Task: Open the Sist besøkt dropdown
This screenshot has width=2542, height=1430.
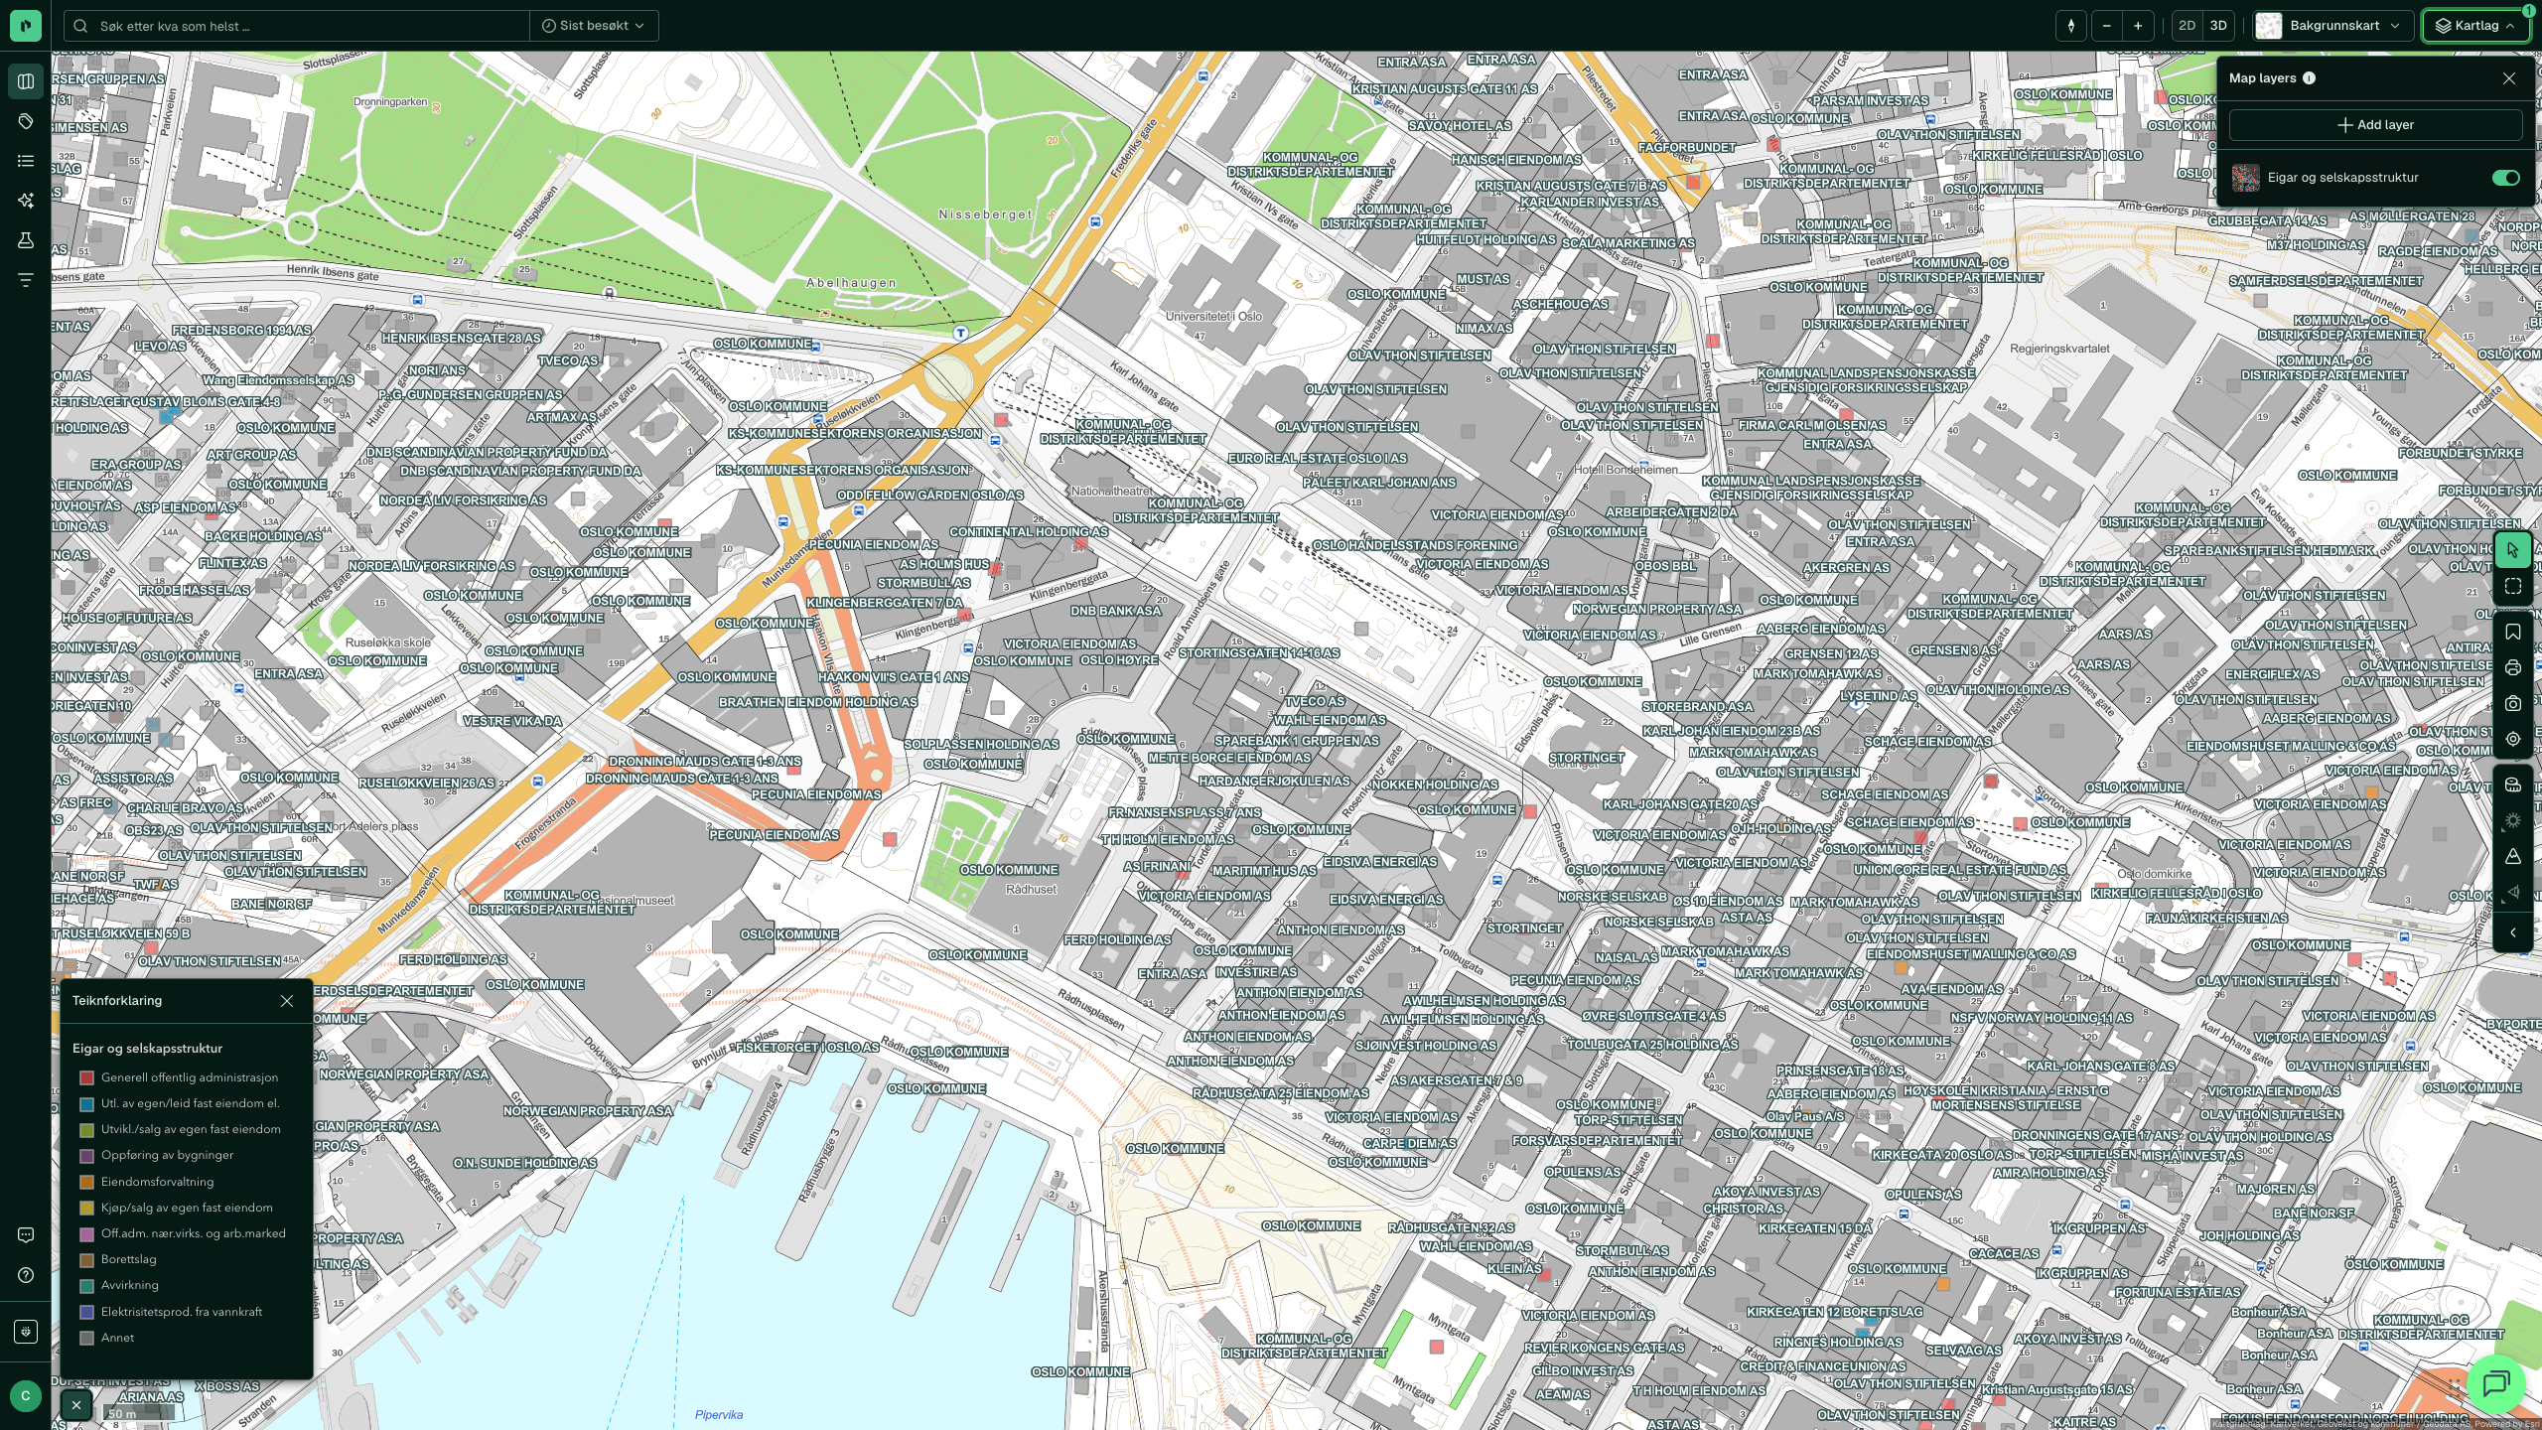Action: point(594,26)
